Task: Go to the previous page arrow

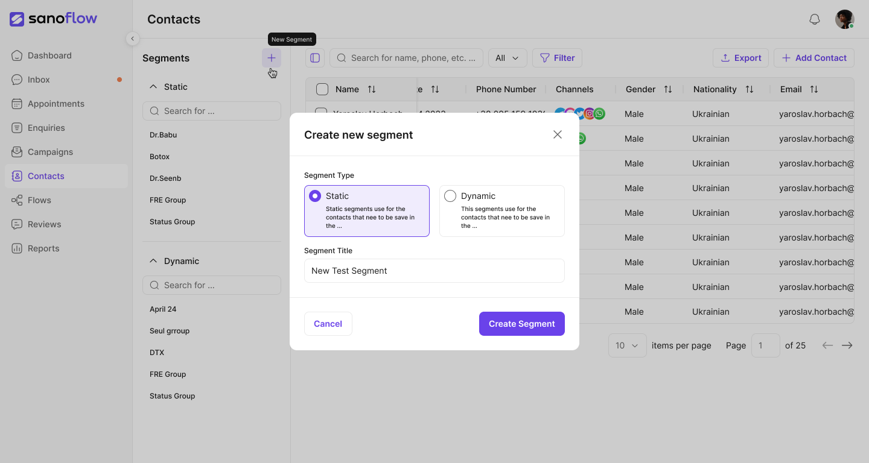Action: coord(827,345)
